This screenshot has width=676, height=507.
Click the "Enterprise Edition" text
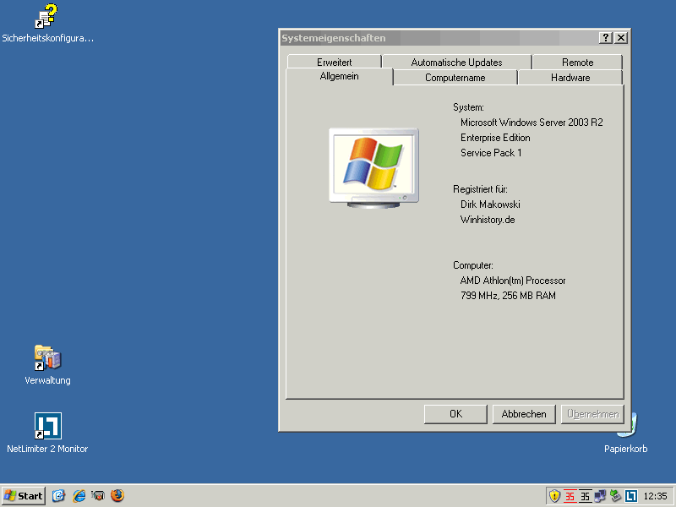click(495, 138)
